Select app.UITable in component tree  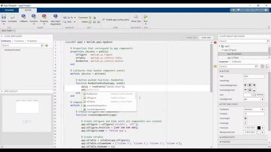click(233, 58)
